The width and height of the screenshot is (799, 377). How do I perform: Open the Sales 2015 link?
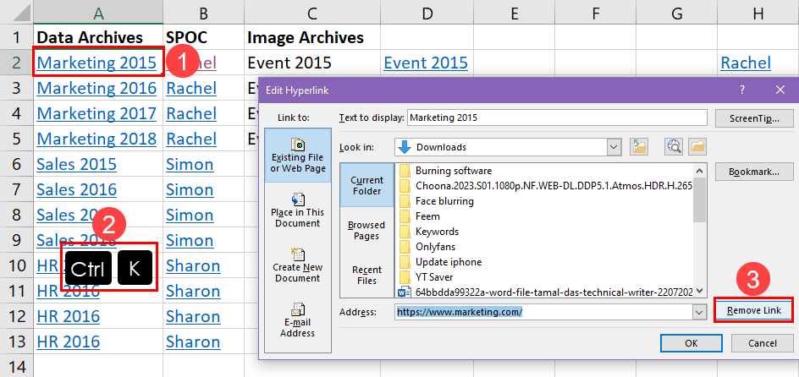coord(76,164)
